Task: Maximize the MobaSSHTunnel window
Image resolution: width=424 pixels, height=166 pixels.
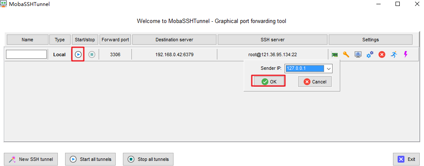Action: pyautogui.click(x=398, y=4)
